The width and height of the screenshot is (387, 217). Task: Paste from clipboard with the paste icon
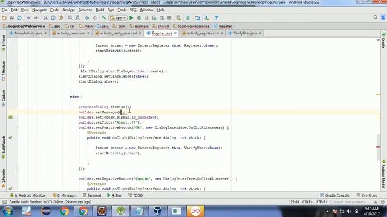point(60,17)
